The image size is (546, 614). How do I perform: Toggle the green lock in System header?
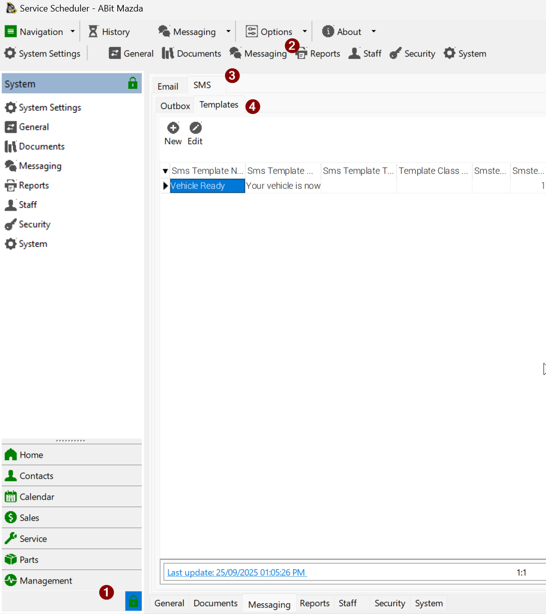click(133, 83)
